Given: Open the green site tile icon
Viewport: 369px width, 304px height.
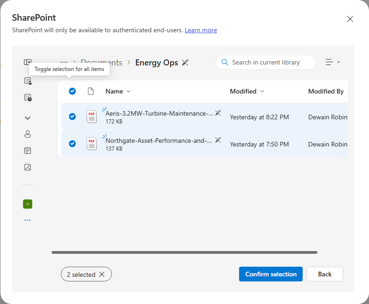Looking at the screenshot, I should point(28,204).
